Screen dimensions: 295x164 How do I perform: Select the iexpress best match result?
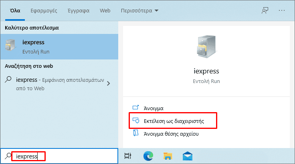click(x=59, y=47)
